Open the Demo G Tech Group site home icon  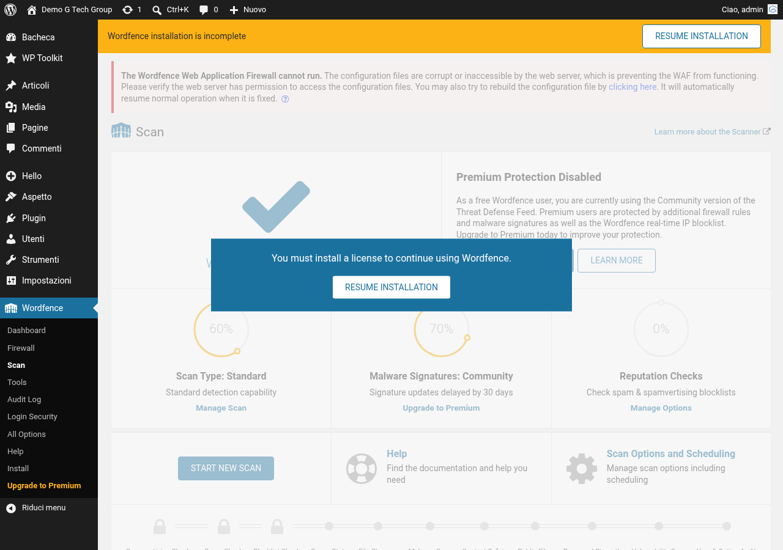[32, 10]
